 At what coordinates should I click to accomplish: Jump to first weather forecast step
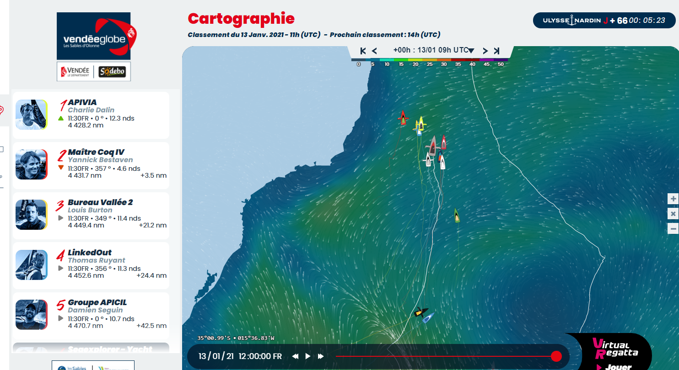tap(363, 51)
